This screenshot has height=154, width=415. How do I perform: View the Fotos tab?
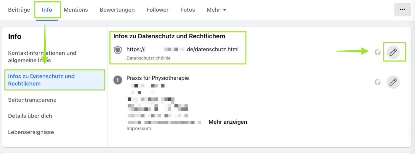click(187, 10)
